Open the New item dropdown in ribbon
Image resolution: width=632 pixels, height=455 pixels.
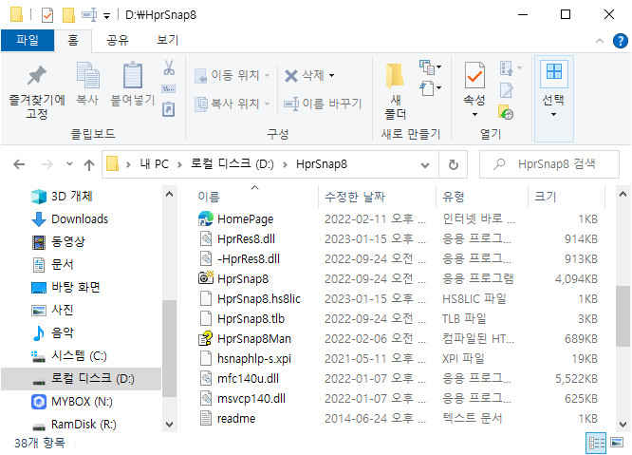(x=430, y=66)
